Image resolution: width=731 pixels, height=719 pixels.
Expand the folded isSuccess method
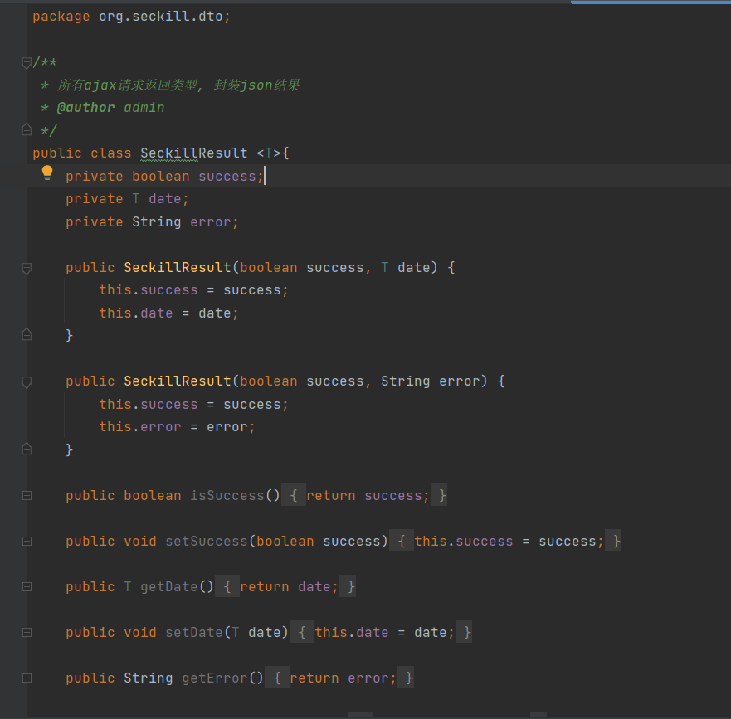[x=27, y=496]
